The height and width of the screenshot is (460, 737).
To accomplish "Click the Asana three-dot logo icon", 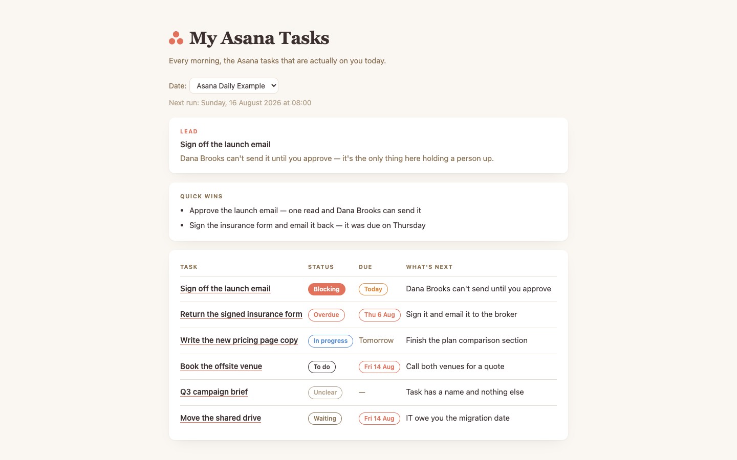I will [176, 38].
